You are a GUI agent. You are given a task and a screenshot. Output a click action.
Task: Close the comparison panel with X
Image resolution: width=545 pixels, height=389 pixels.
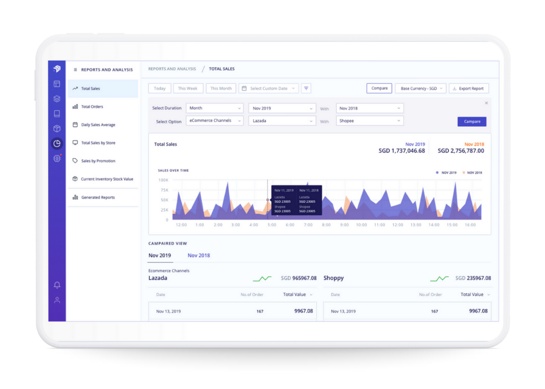point(486,103)
